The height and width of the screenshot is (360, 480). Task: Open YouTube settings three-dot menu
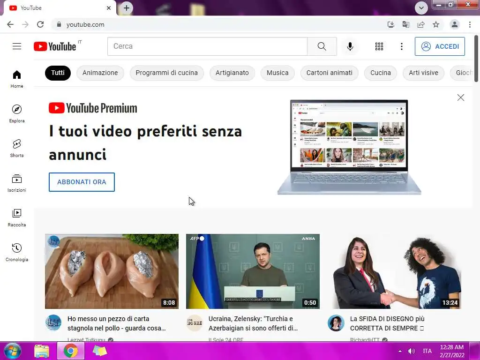point(401,46)
